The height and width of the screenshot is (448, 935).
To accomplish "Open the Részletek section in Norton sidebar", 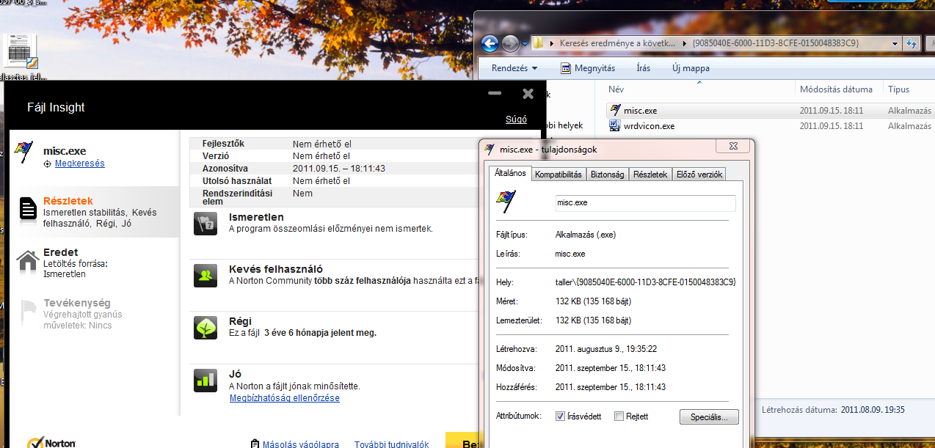I will click(x=93, y=212).
